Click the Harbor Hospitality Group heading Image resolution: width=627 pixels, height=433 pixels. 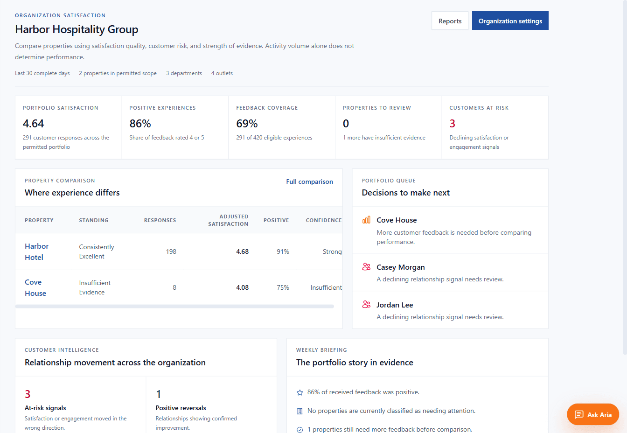pos(77,29)
